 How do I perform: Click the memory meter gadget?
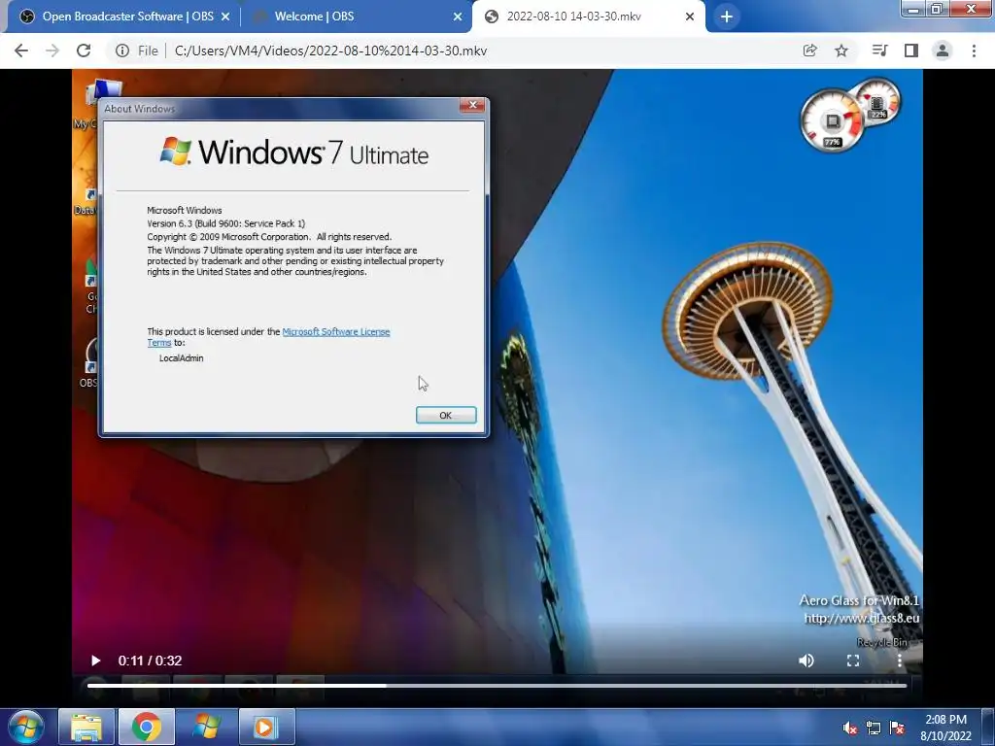click(x=877, y=101)
